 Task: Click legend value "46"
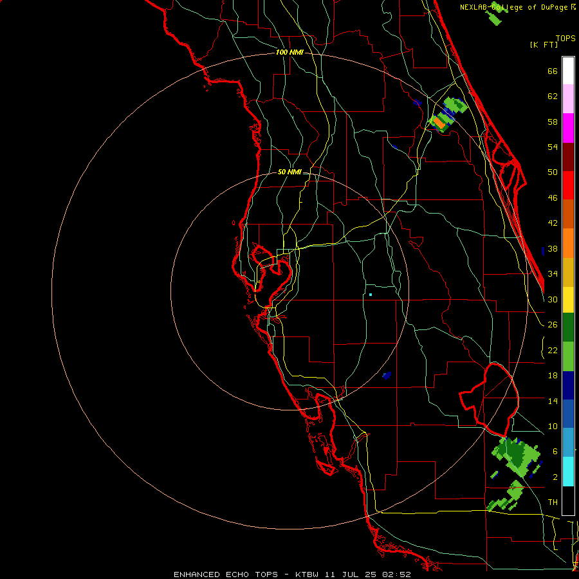pos(553,198)
